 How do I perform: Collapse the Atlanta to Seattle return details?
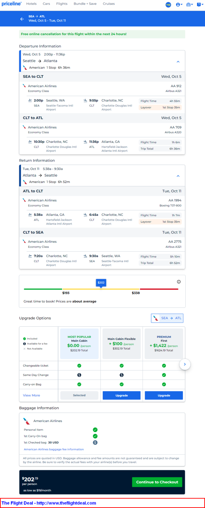pos(178,176)
